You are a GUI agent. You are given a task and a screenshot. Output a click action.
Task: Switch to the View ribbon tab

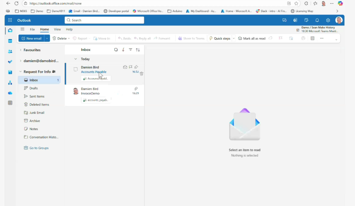(57, 29)
